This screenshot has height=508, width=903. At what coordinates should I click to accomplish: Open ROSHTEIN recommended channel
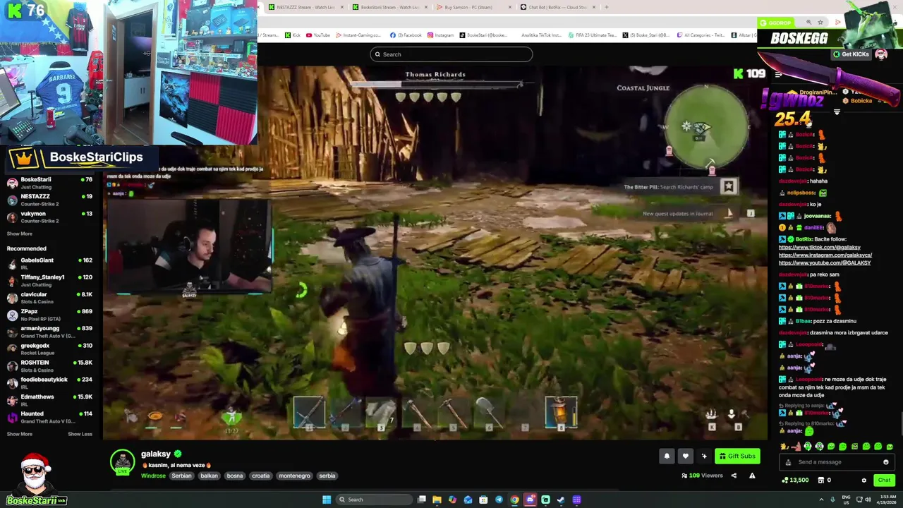click(49, 365)
